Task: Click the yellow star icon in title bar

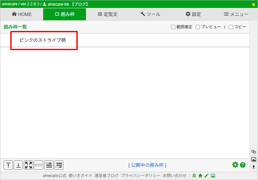Action: pyautogui.click(x=254, y=4)
